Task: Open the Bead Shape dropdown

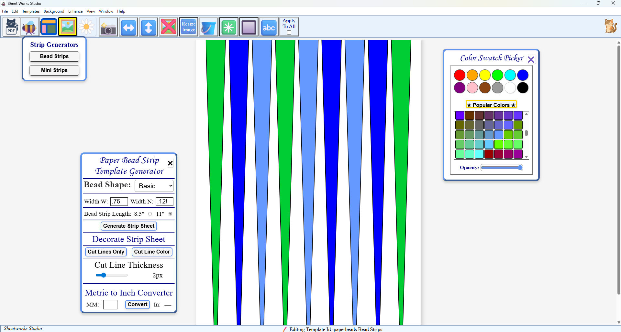Action: tap(154, 186)
